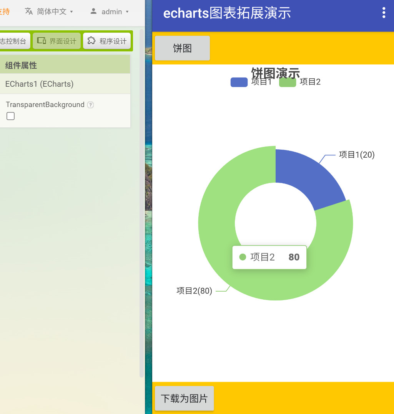Viewport: 394px width, 414px height.
Task: Expand the 简体中文 language dropdown arrow
Action: coord(71,12)
